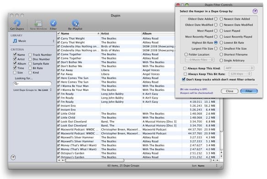Enable Always Keep This Bit Rate checkbox
The width and height of the screenshot is (267, 179).
coord(185,74)
